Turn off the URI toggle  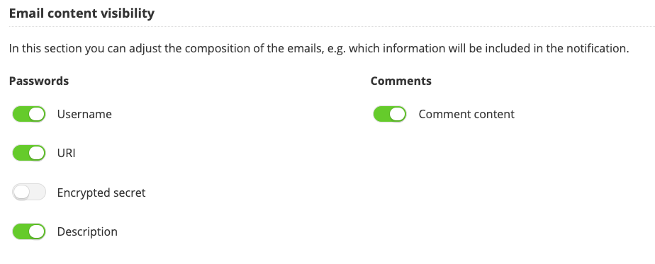click(29, 153)
